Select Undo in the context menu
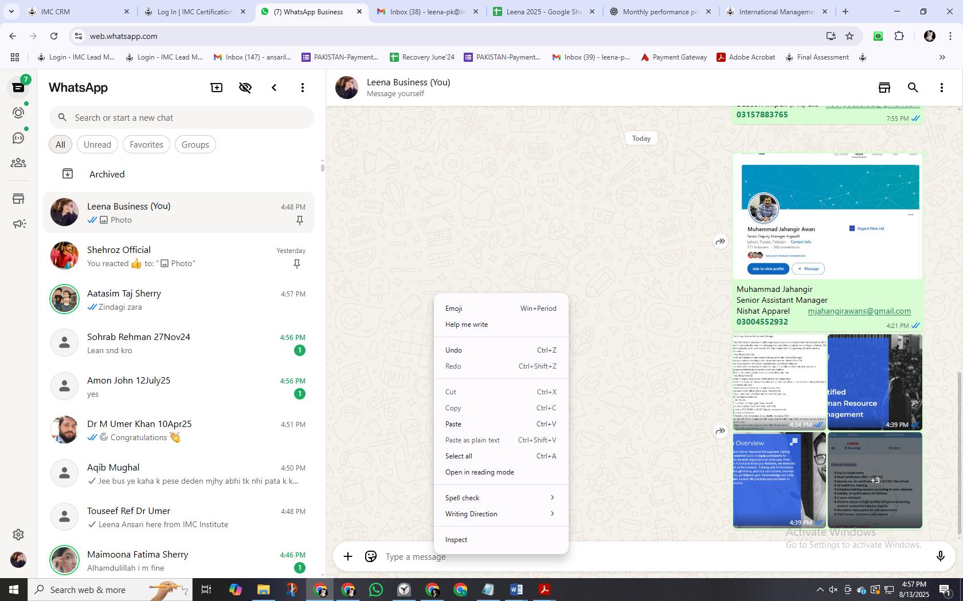 (x=501, y=350)
